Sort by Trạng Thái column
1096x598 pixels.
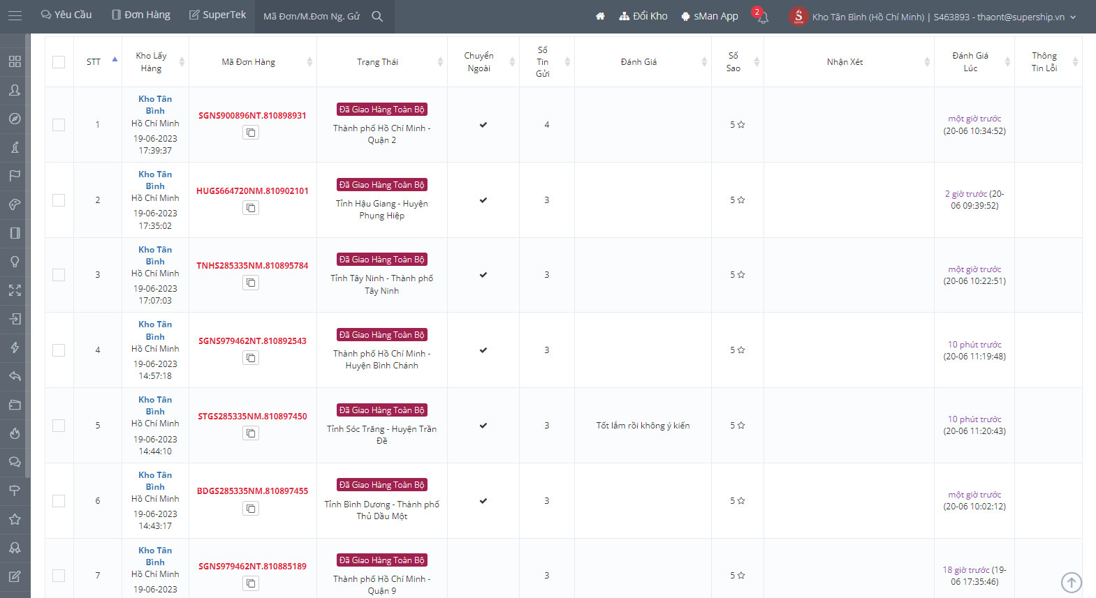click(x=382, y=62)
